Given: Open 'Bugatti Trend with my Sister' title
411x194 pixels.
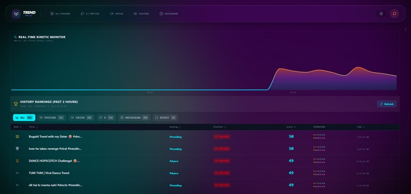Looking at the screenshot, I should click(55, 137).
